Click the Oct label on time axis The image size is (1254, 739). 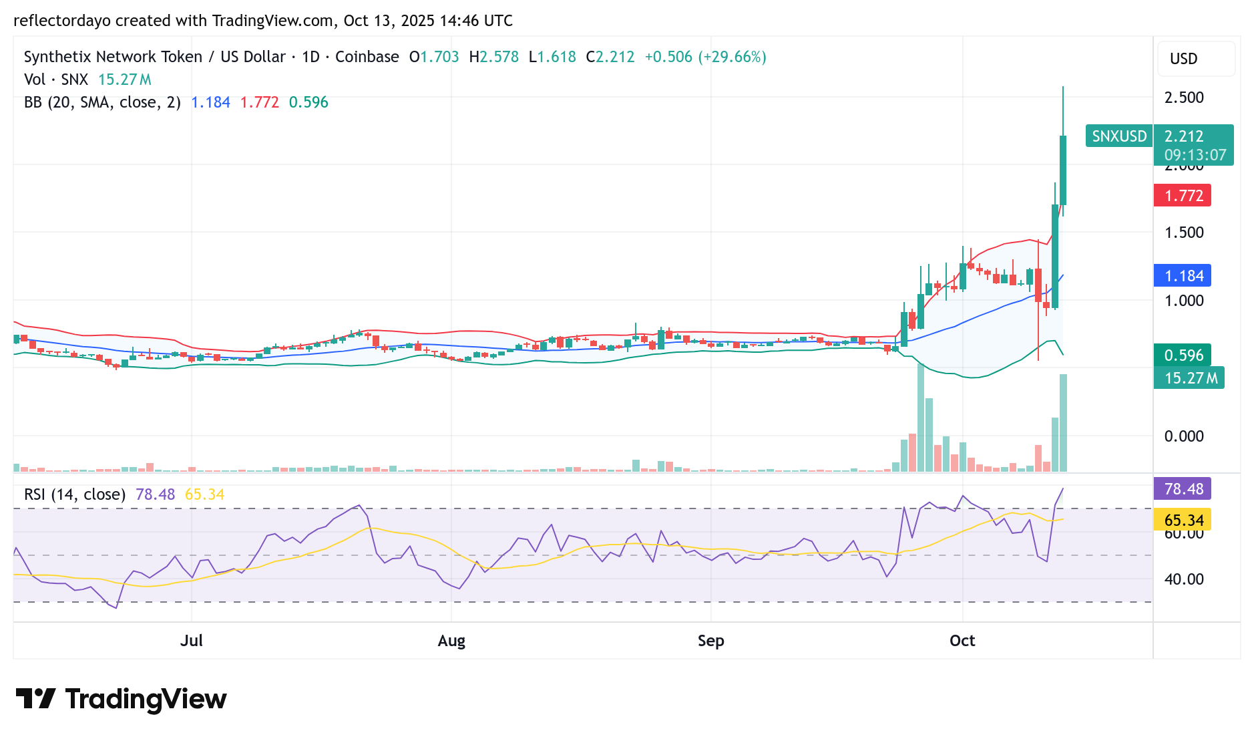[x=962, y=641]
